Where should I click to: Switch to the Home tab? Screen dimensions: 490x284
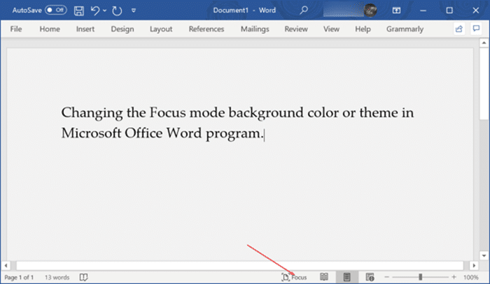(x=50, y=29)
